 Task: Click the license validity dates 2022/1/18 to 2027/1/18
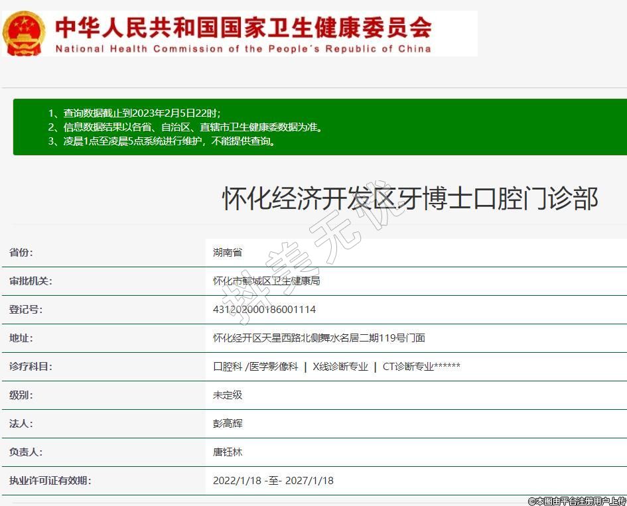(x=273, y=481)
